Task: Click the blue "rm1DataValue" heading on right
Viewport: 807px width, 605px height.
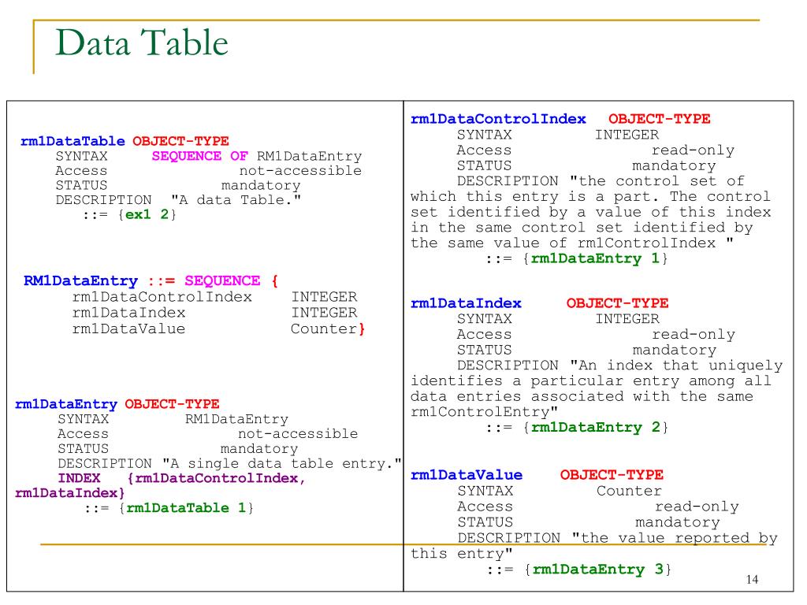Action: pos(467,475)
